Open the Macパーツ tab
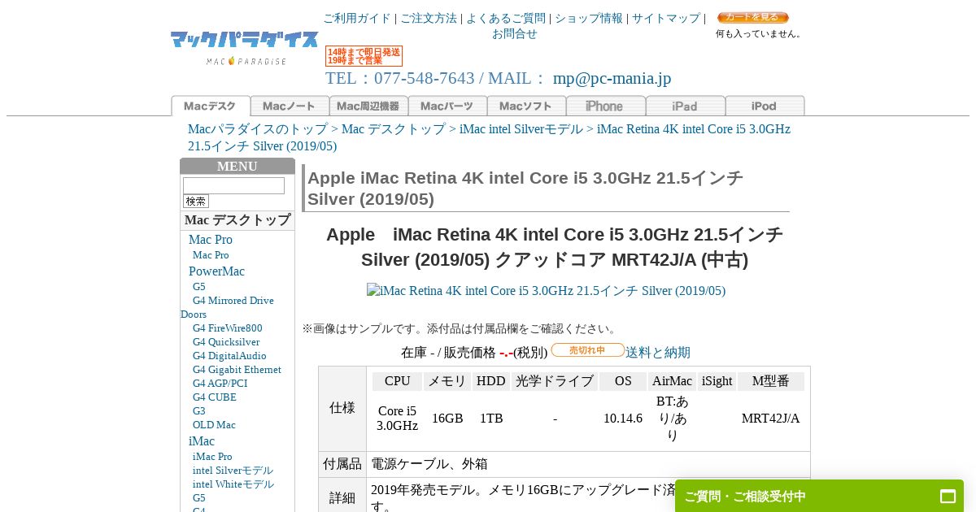Image resolution: width=976 pixels, height=512 pixels. coord(447,106)
